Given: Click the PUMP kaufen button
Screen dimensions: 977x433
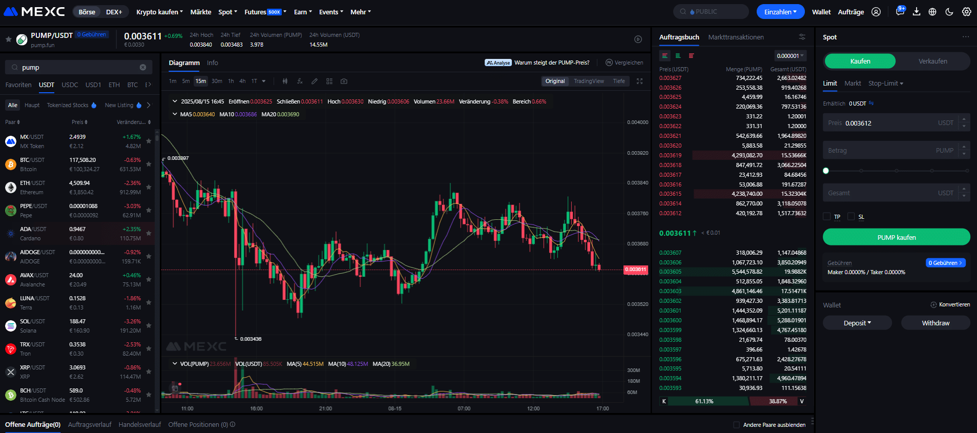Looking at the screenshot, I should pos(896,237).
